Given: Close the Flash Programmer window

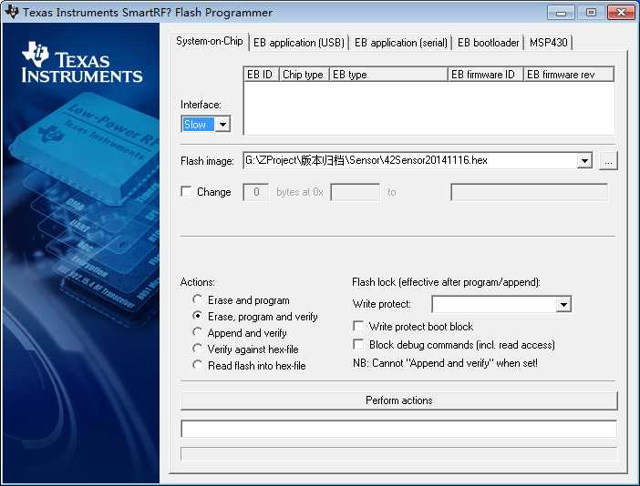Looking at the screenshot, I should (x=621, y=12).
